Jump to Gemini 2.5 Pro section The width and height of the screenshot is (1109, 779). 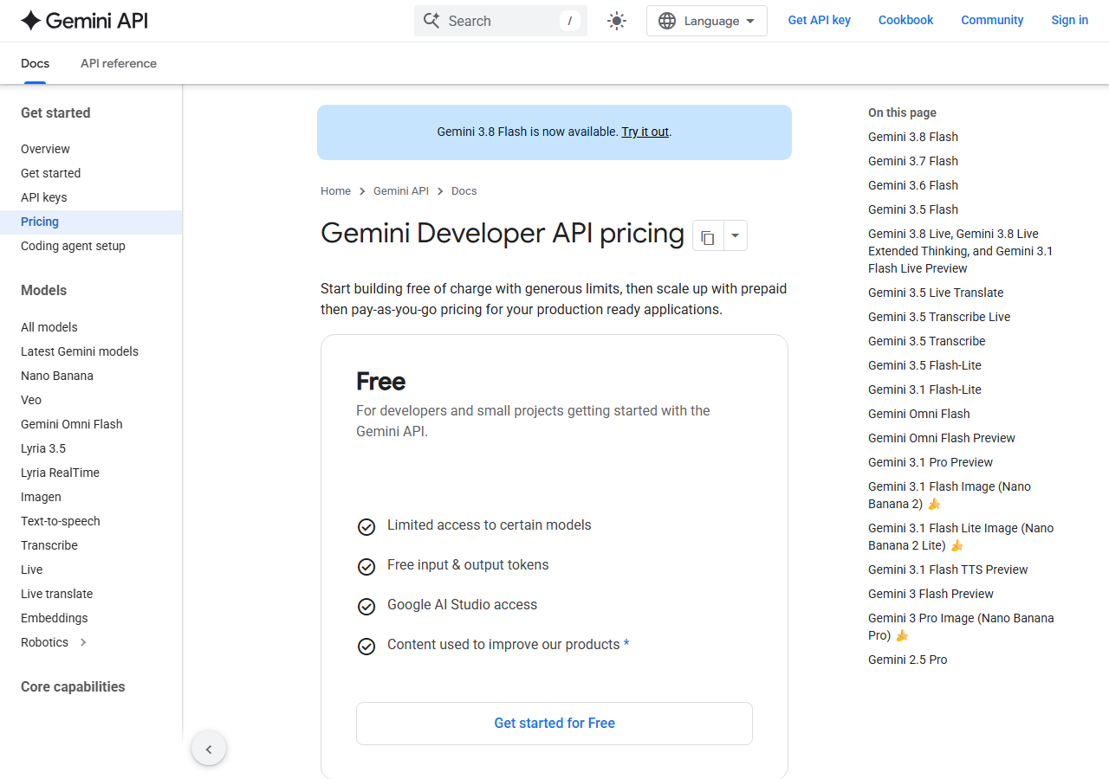908,660
